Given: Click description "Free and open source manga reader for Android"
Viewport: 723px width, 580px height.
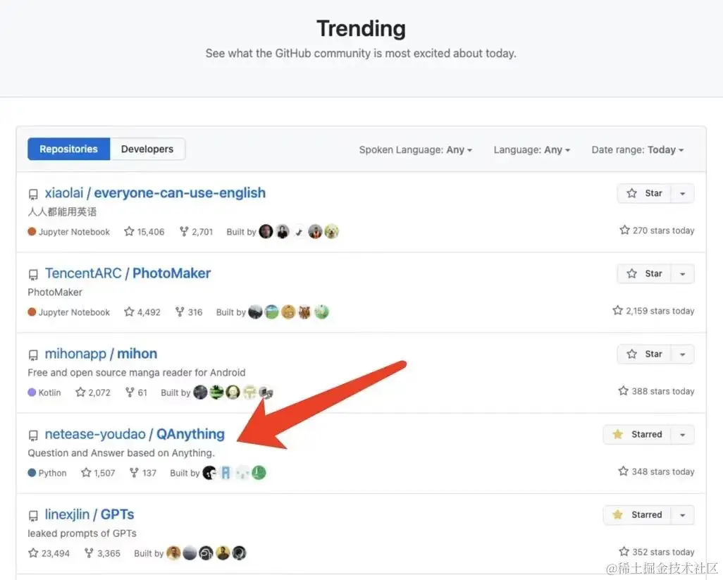Looking at the screenshot, I should pyautogui.click(x=137, y=373).
